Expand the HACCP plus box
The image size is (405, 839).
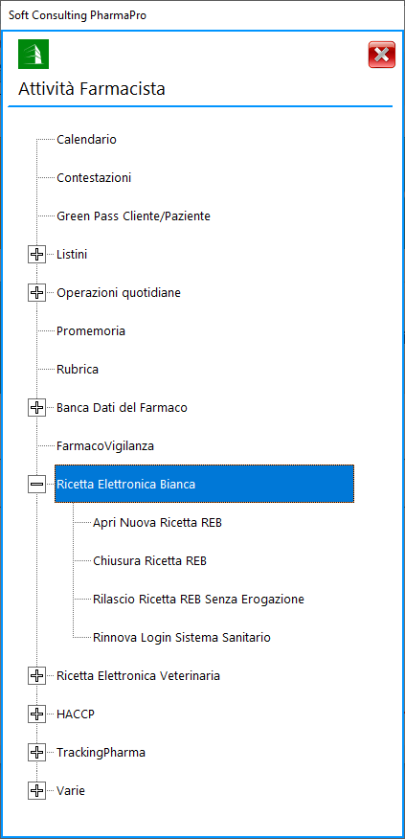(36, 714)
